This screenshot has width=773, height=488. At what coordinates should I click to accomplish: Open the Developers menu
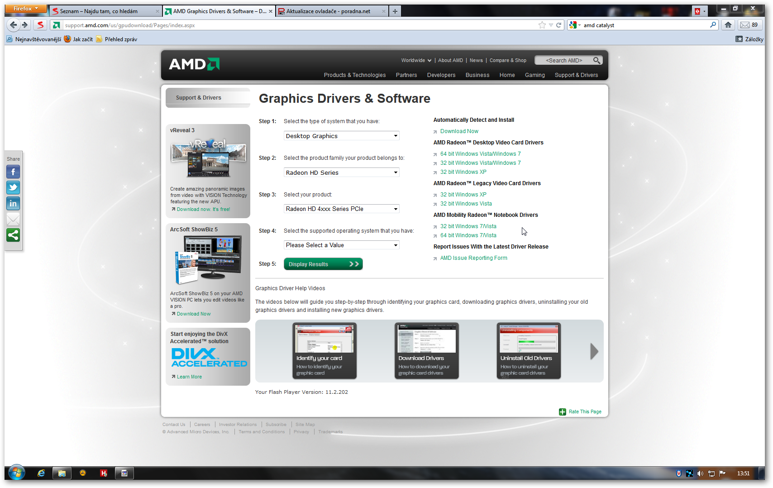coord(441,75)
